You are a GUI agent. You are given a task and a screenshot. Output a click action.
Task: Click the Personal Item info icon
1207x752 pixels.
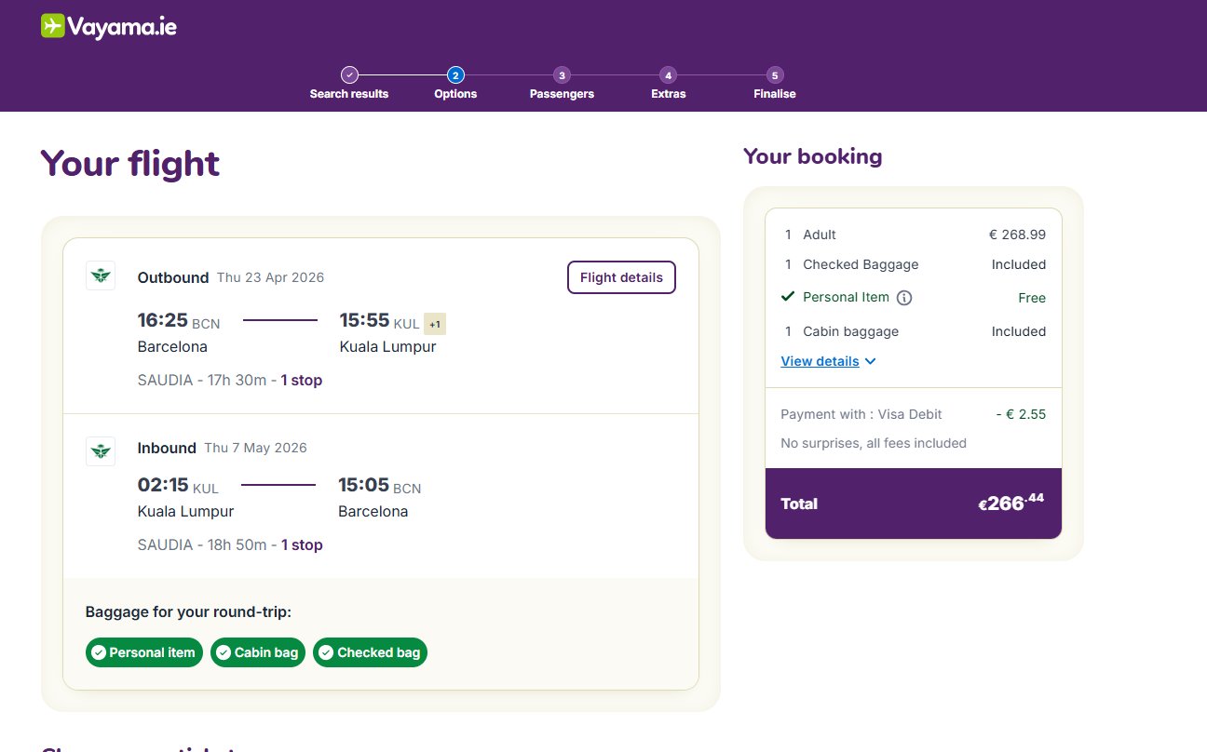click(x=904, y=298)
